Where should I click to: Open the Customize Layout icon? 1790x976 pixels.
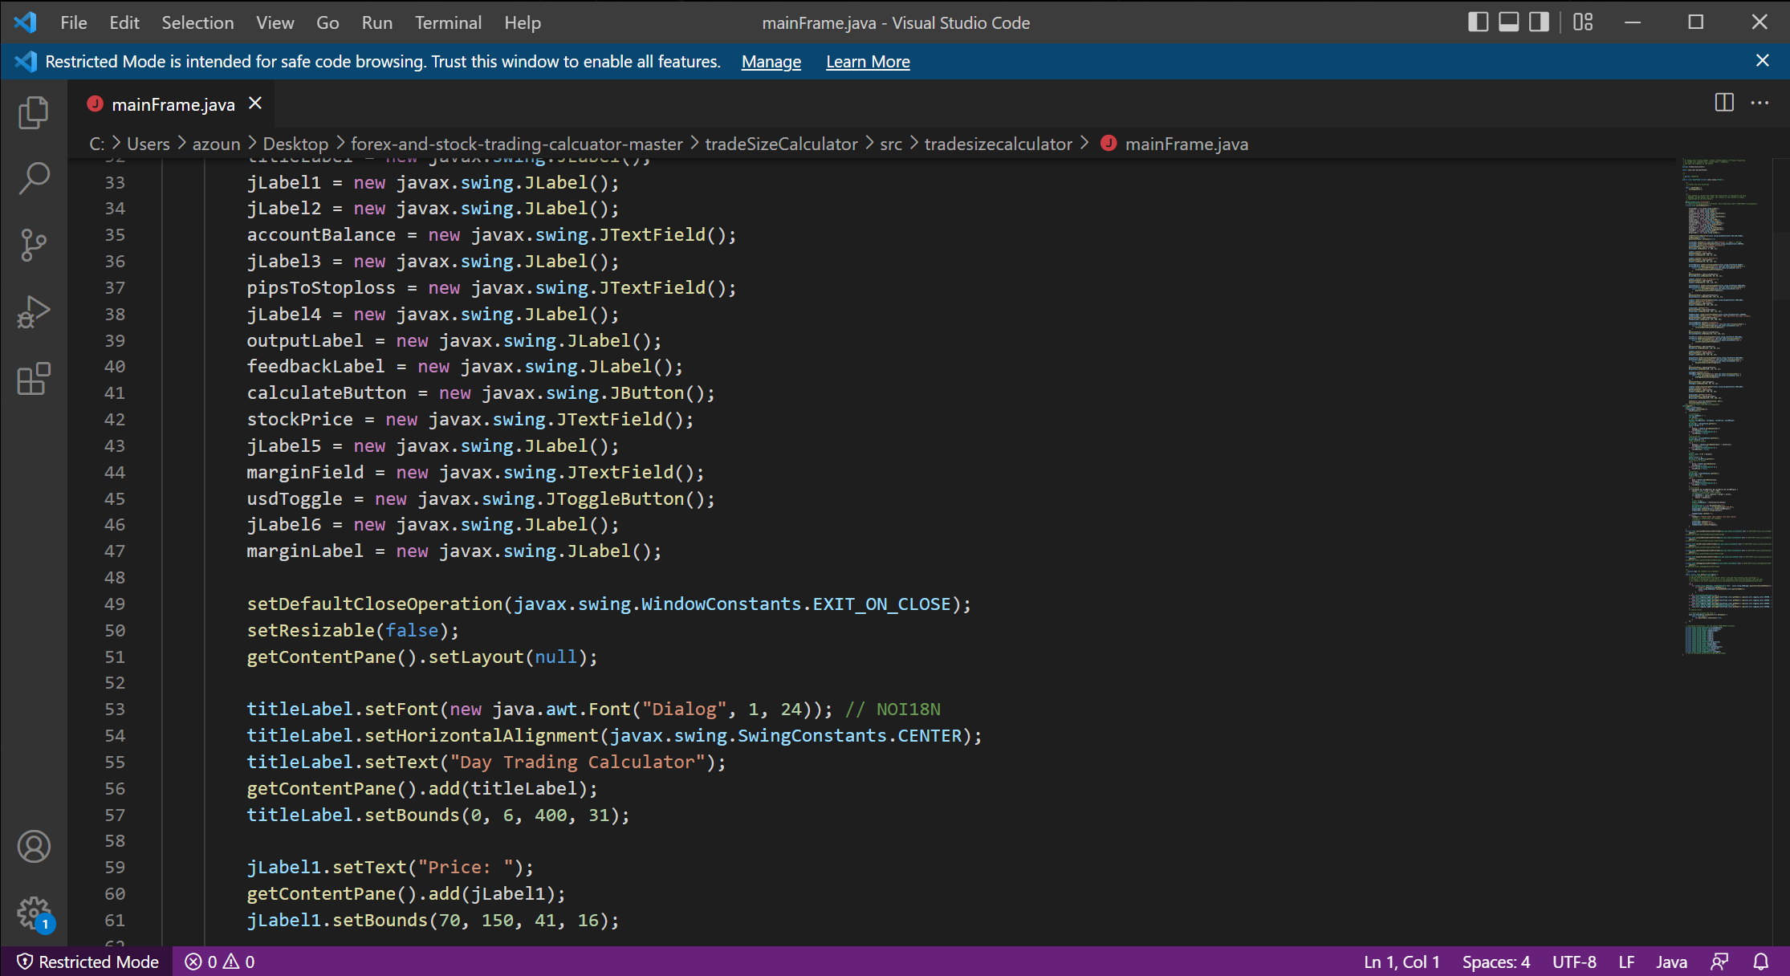(x=1583, y=22)
